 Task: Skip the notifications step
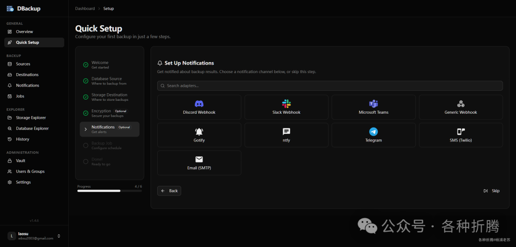coord(492,191)
